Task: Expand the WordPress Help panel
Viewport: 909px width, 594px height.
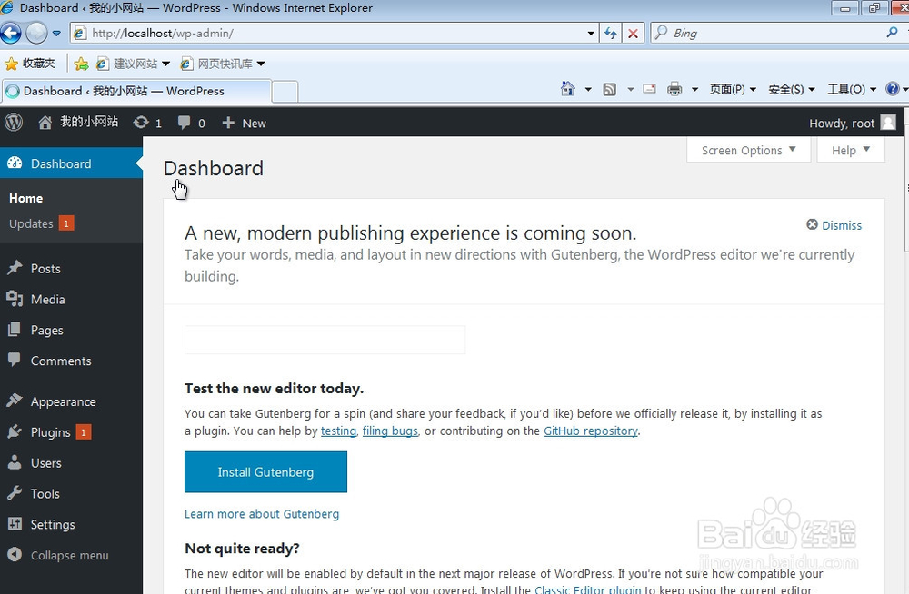Action: [x=851, y=150]
